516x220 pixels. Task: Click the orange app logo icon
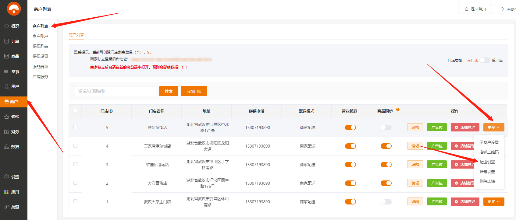[14, 9]
